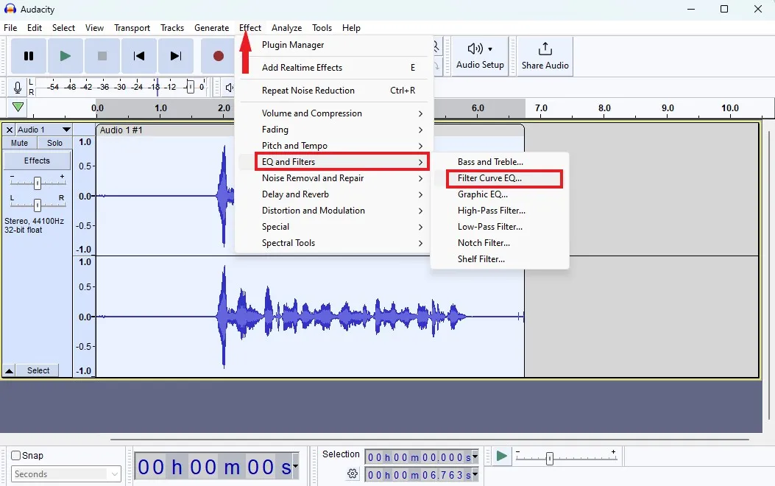Click timeline ruler at 8.0 seconds

tap(604, 108)
